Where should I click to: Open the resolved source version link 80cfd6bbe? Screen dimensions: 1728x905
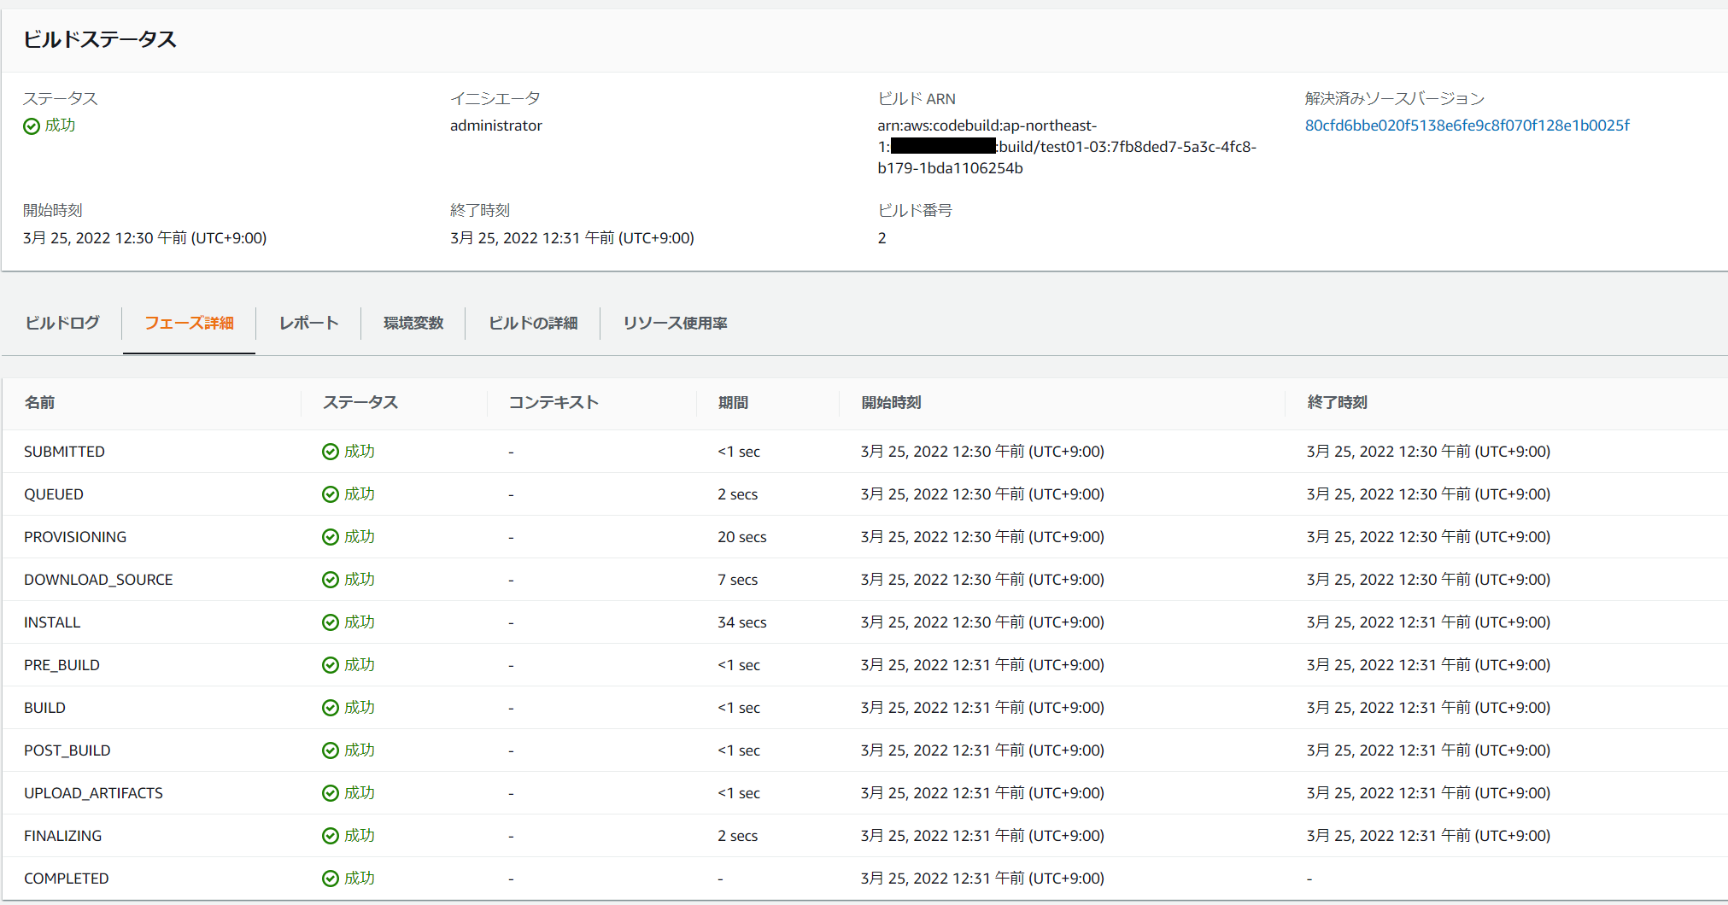point(1466,125)
